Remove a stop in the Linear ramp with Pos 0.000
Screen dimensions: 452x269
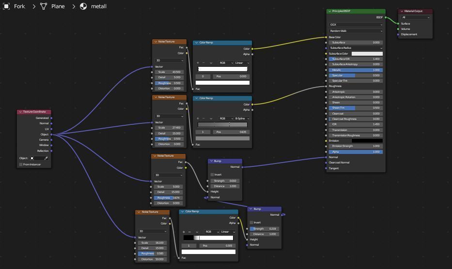tap(203, 63)
